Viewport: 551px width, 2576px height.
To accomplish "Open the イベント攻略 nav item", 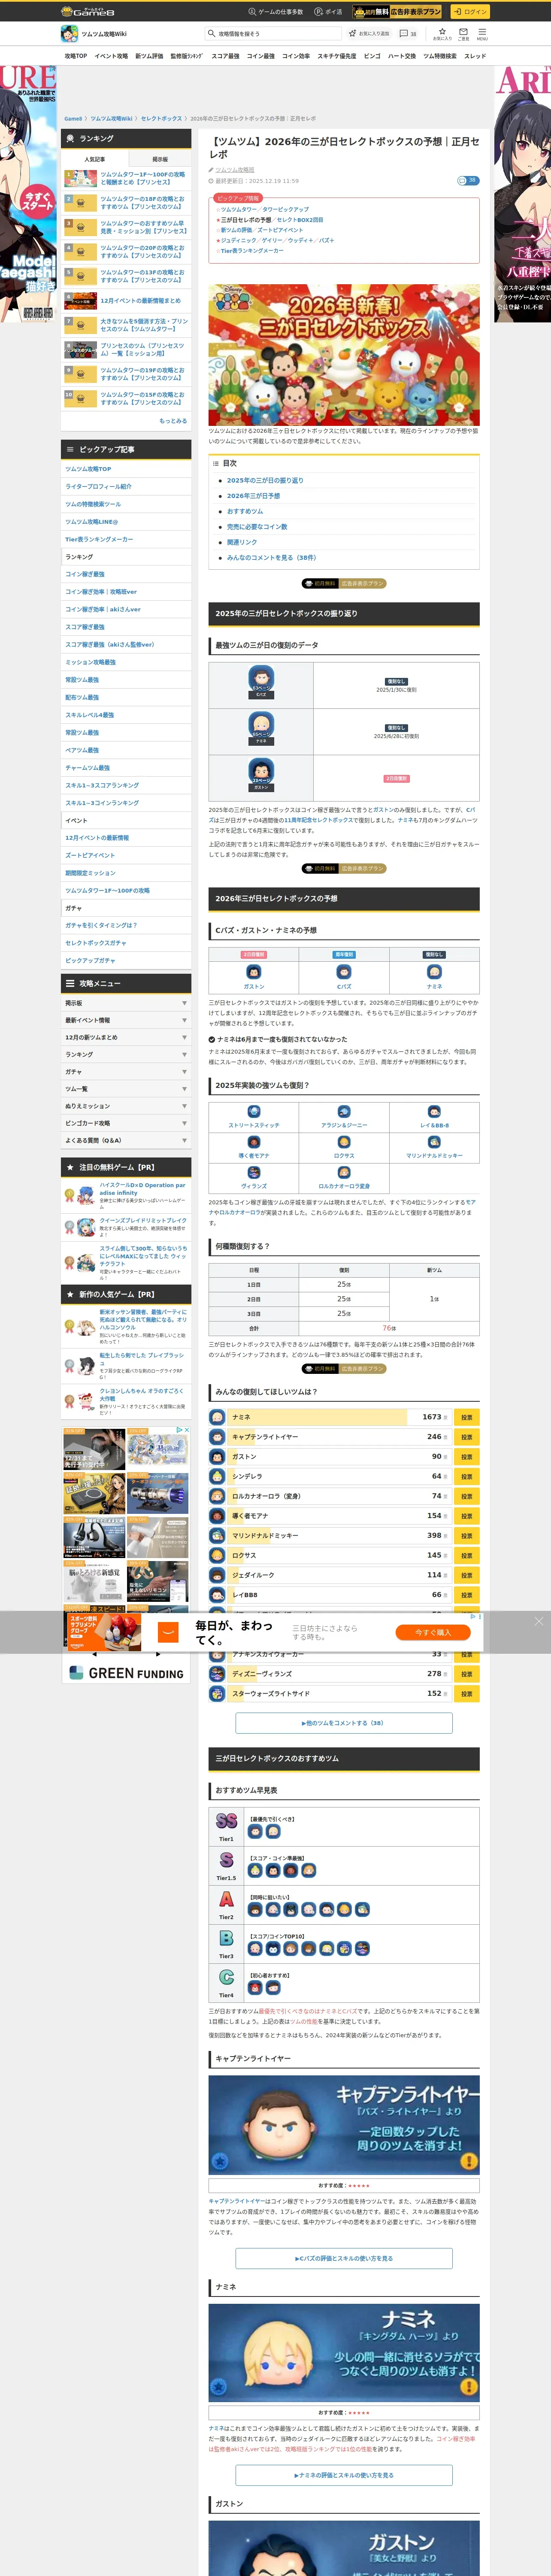I will point(111,56).
